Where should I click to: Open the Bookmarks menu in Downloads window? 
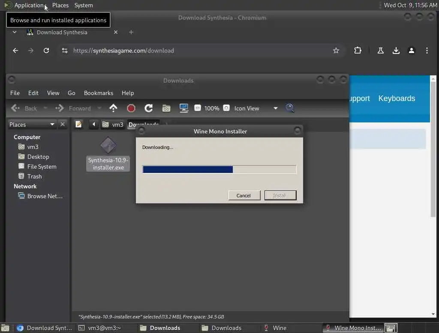point(99,93)
